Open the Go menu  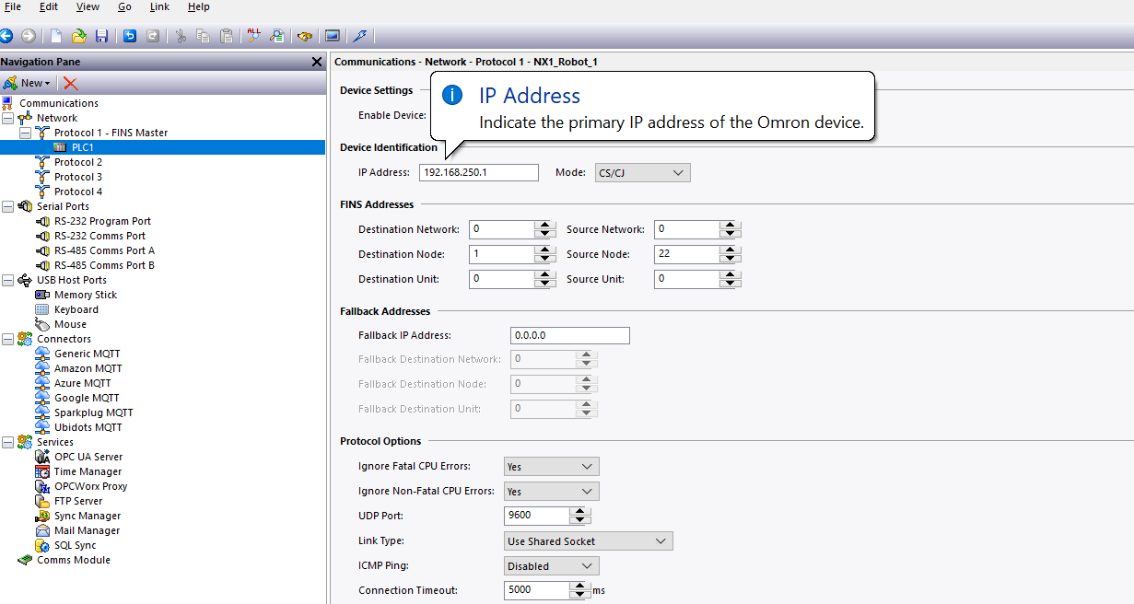124,6
